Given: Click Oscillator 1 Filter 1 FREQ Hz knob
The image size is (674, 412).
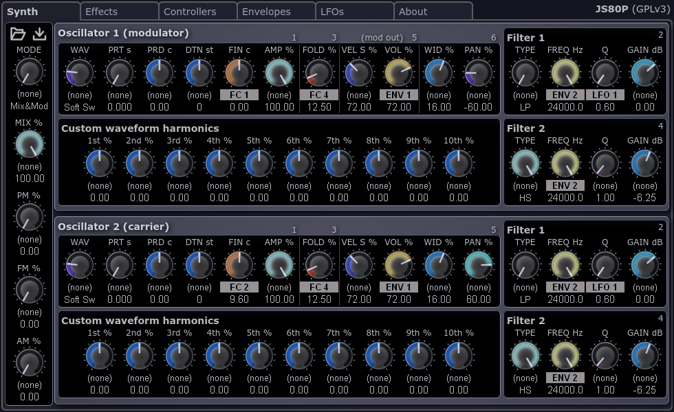Looking at the screenshot, I should [565, 73].
